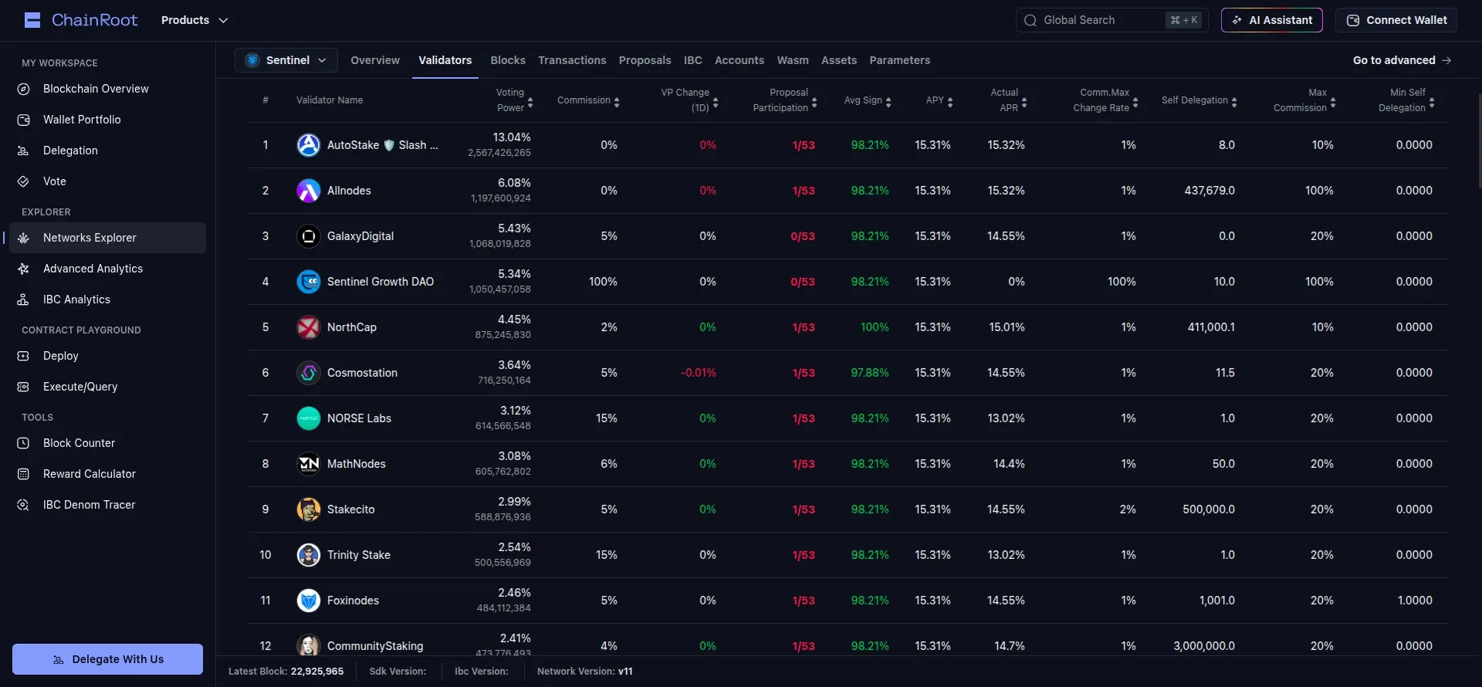
Task: Open Deploy from its sidebar icon
Action: click(x=23, y=356)
